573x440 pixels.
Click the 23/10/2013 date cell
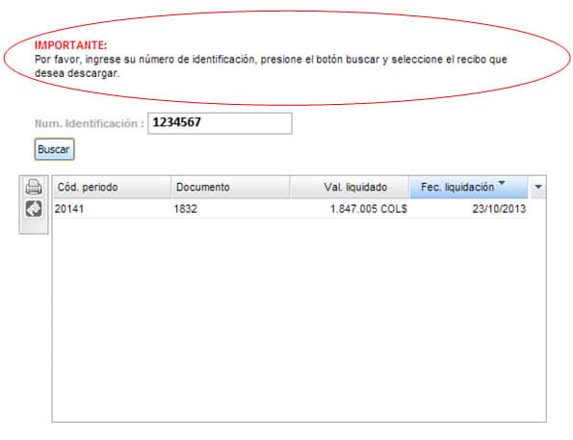pos(499,209)
